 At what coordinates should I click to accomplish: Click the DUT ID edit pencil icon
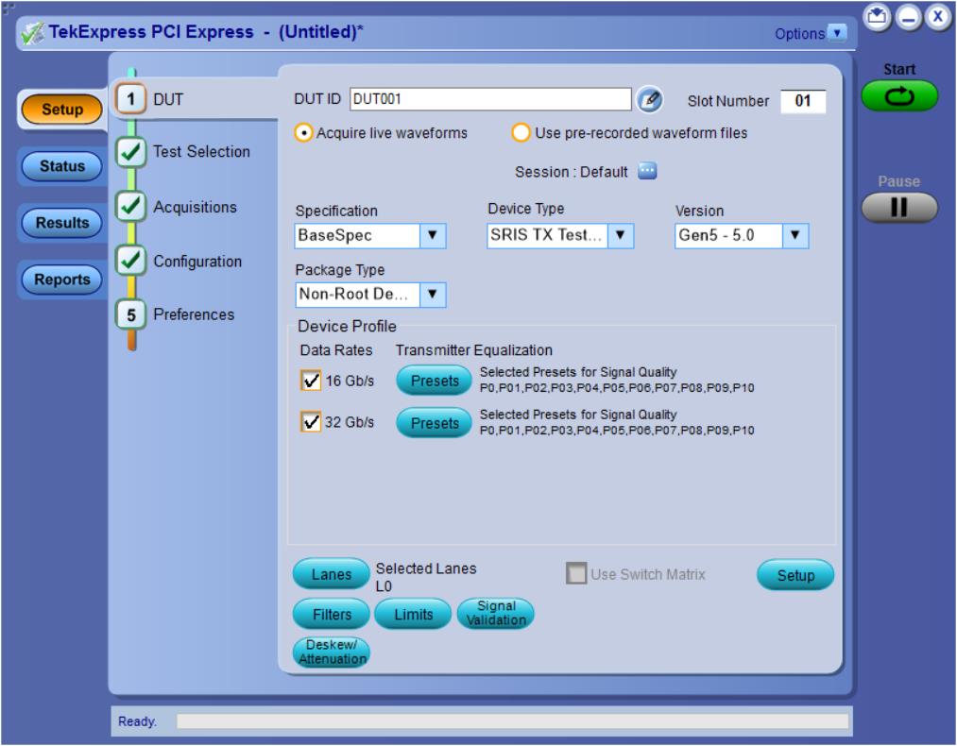[x=648, y=100]
